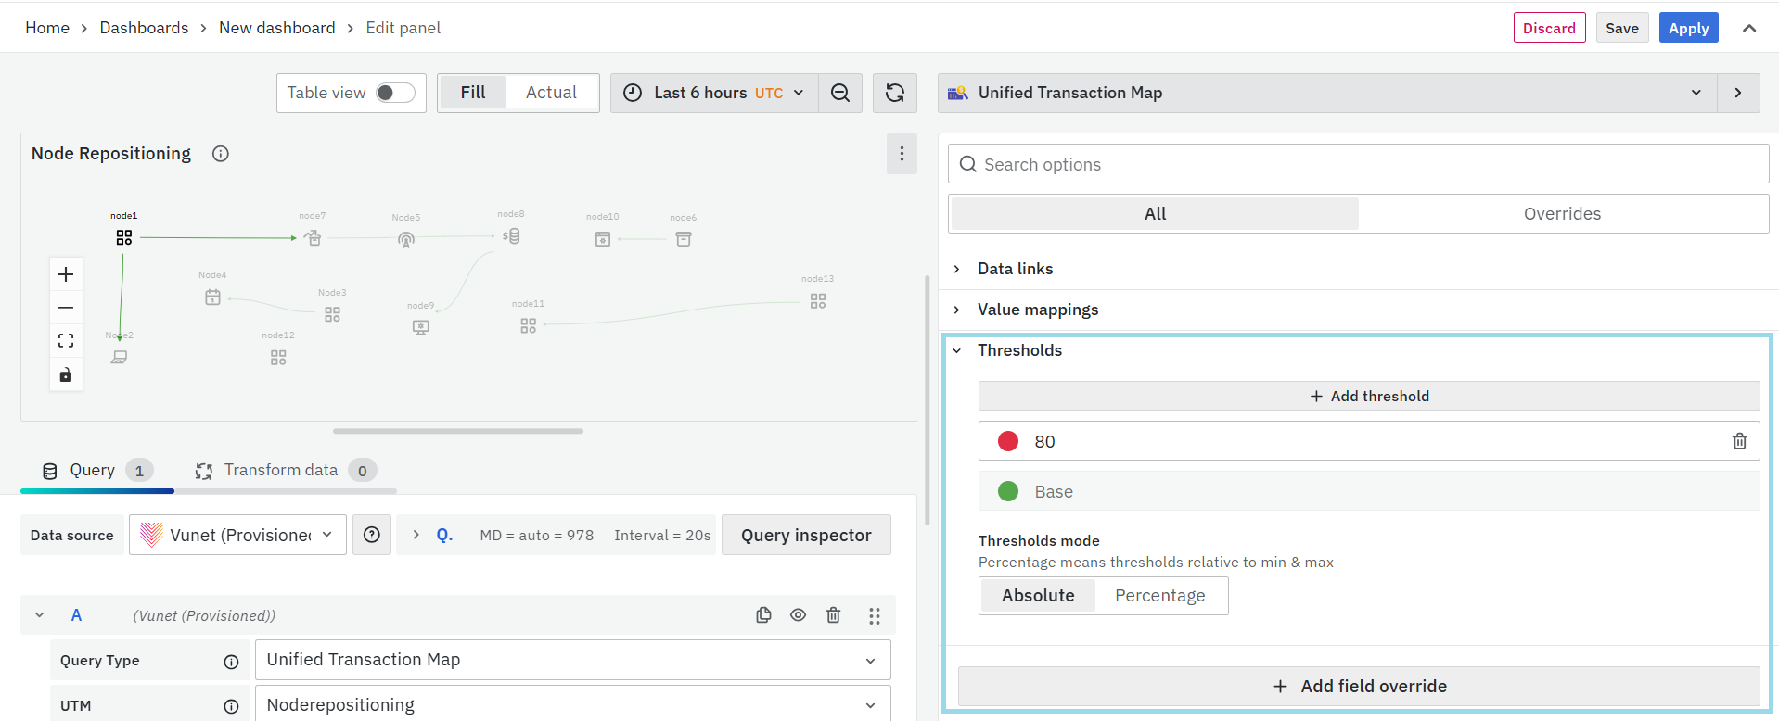
Task: Click the Apply button
Action: tap(1688, 28)
